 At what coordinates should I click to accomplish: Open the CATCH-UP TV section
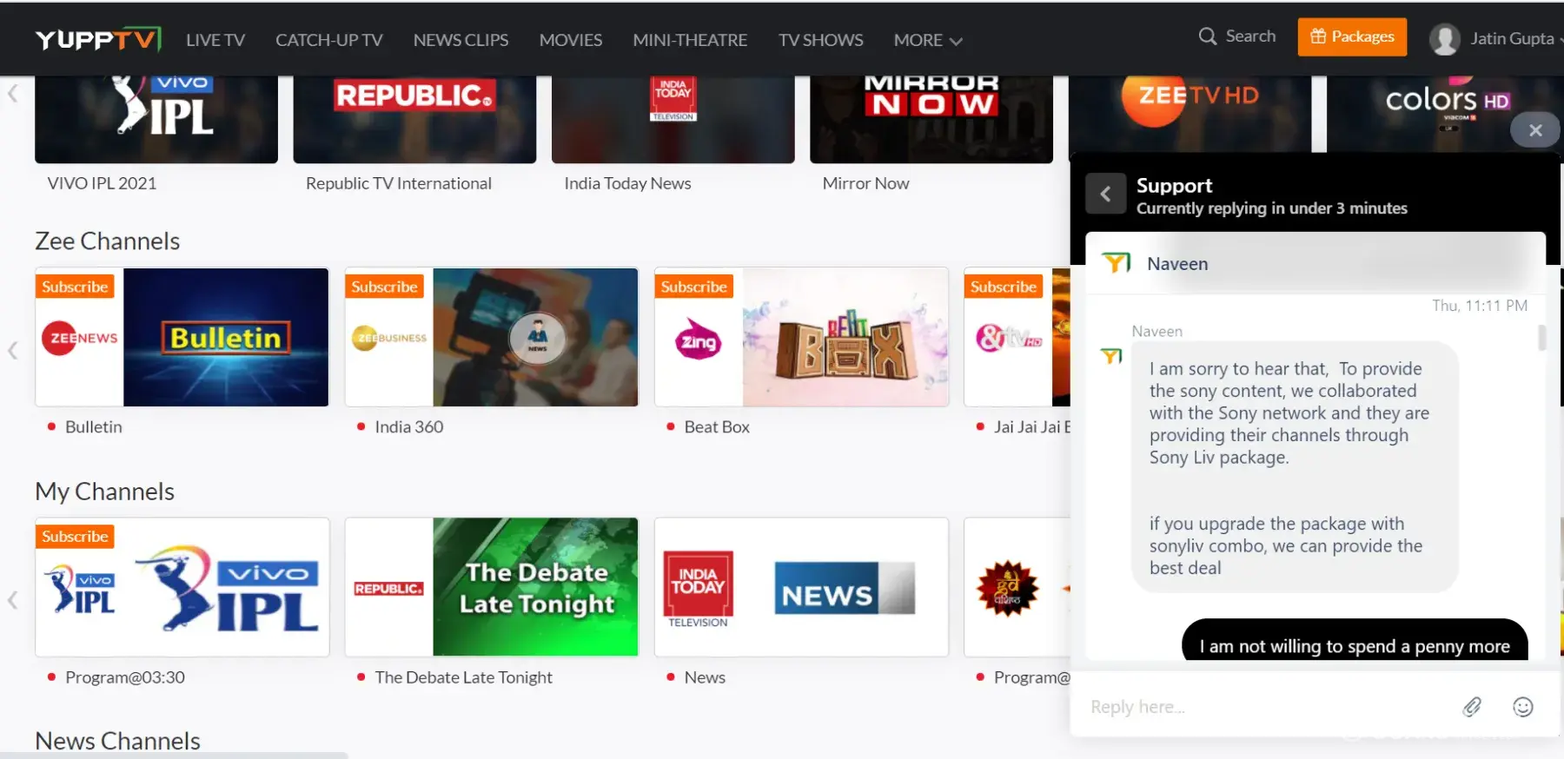pos(328,40)
